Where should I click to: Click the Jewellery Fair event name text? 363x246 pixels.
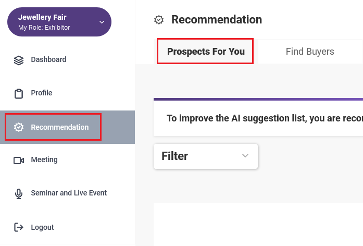[42, 17]
